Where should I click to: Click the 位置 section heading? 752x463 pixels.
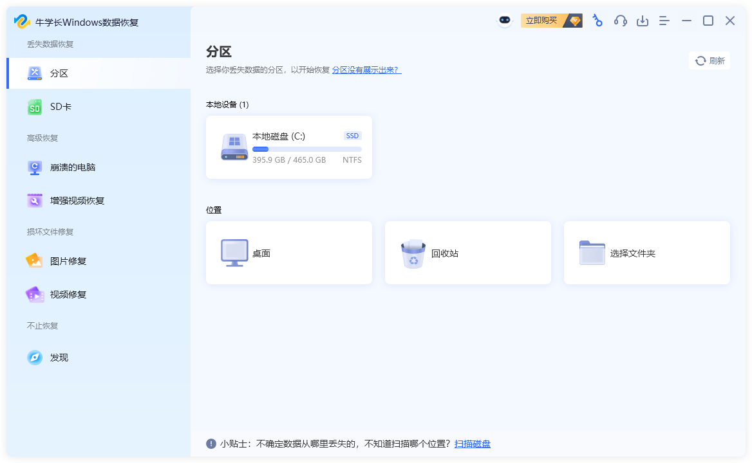click(x=214, y=210)
